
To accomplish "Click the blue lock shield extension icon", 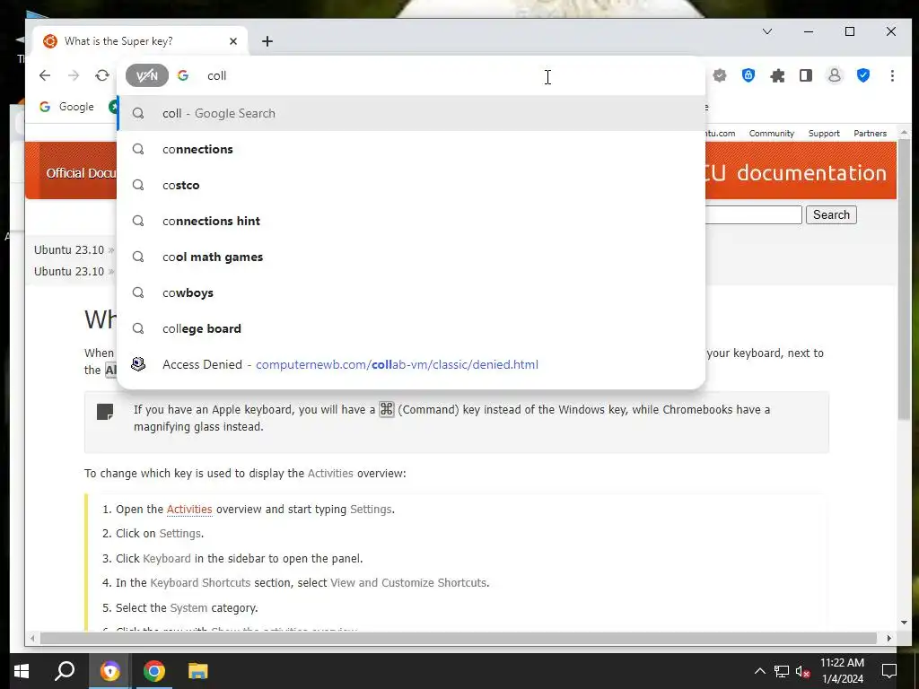I will (x=748, y=75).
